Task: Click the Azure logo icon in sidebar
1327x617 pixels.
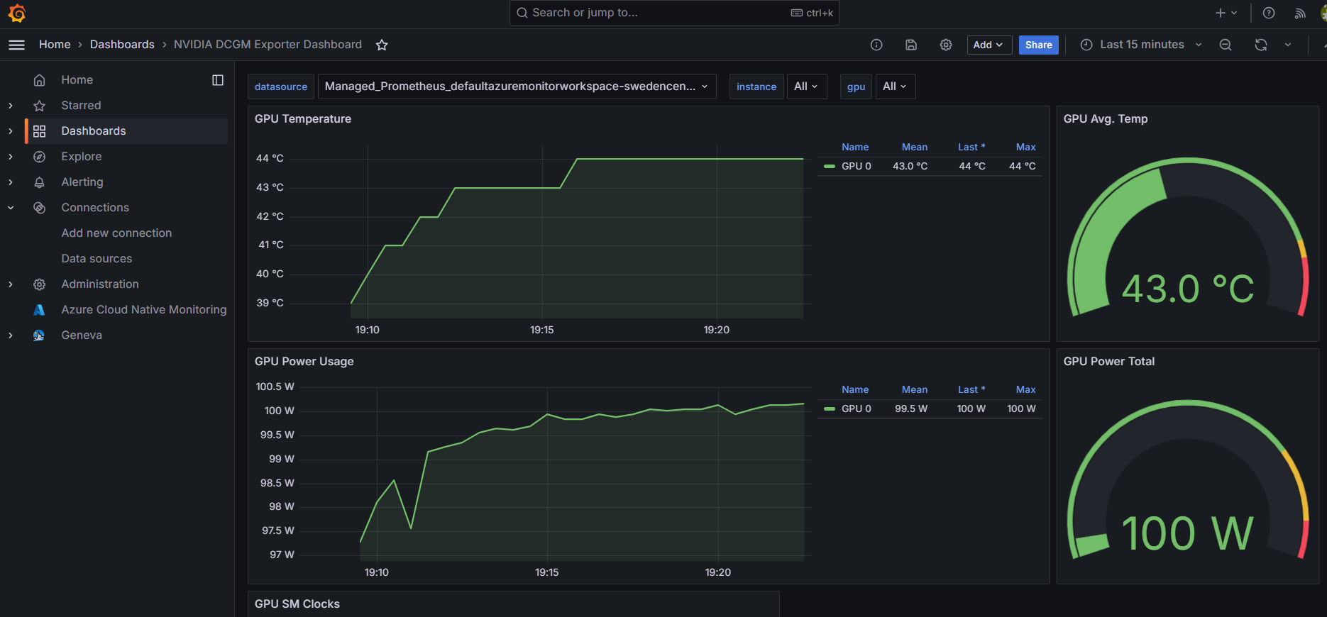Action: (40, 310)
